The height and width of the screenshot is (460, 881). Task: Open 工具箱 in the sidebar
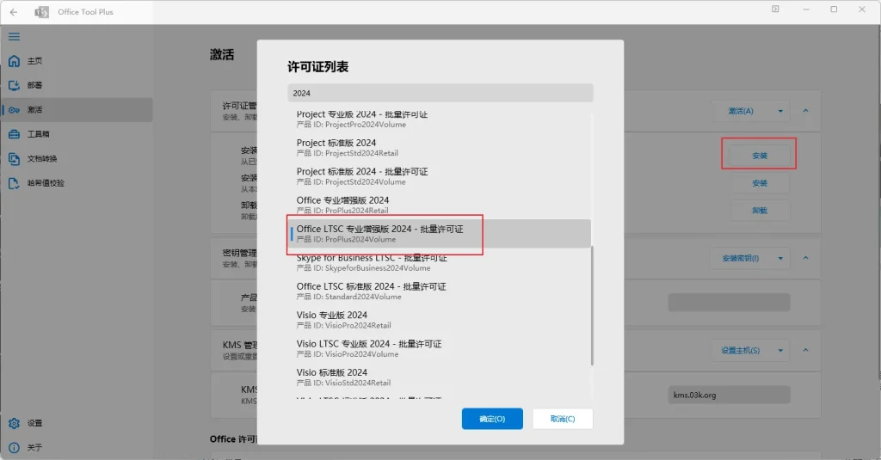pos(38,134)
